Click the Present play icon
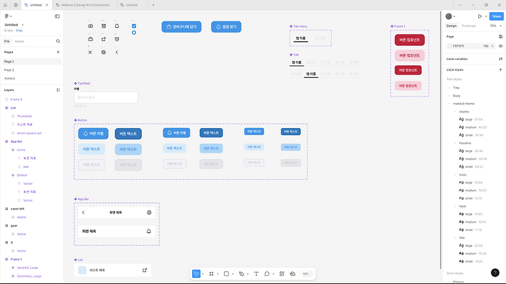506x284 pixels. 480,16
